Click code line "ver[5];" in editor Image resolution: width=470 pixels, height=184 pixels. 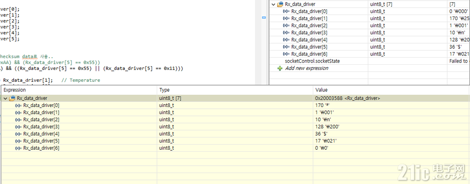pyautogui.click(x=10, y=38)
